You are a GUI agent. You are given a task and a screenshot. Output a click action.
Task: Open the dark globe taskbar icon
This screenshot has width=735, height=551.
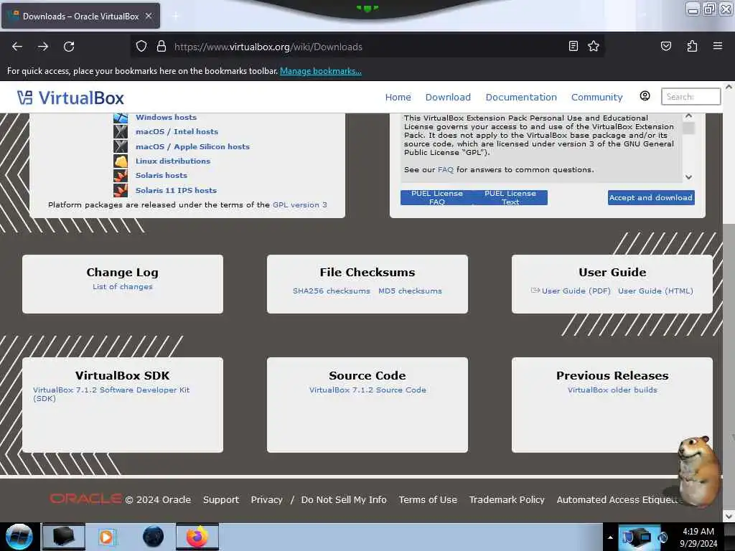154,537
